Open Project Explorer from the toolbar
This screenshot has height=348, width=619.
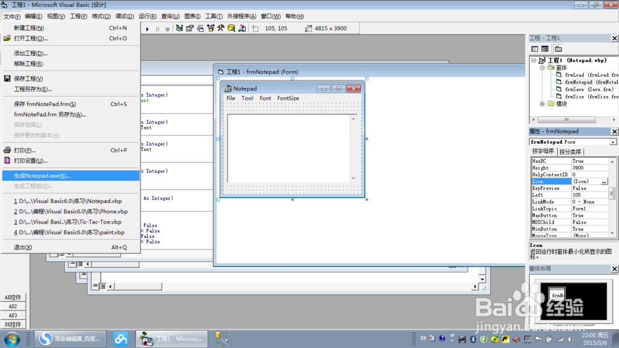[x=180, y=28]
